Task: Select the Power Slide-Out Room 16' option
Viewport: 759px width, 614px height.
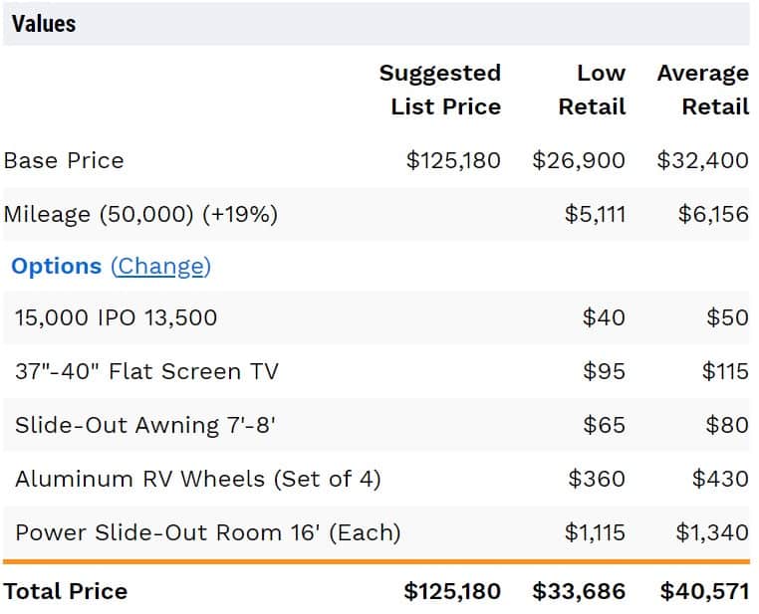Action: coord(207,532)
